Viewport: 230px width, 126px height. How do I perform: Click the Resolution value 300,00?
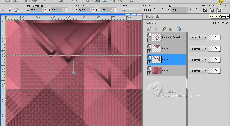pos(147,10)
